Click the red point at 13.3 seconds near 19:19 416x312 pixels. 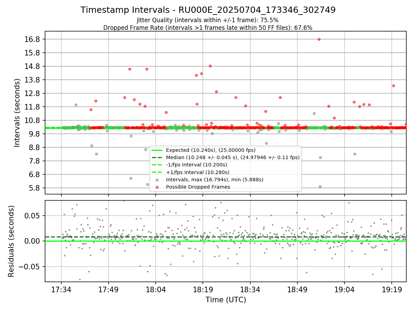(393, 86)
